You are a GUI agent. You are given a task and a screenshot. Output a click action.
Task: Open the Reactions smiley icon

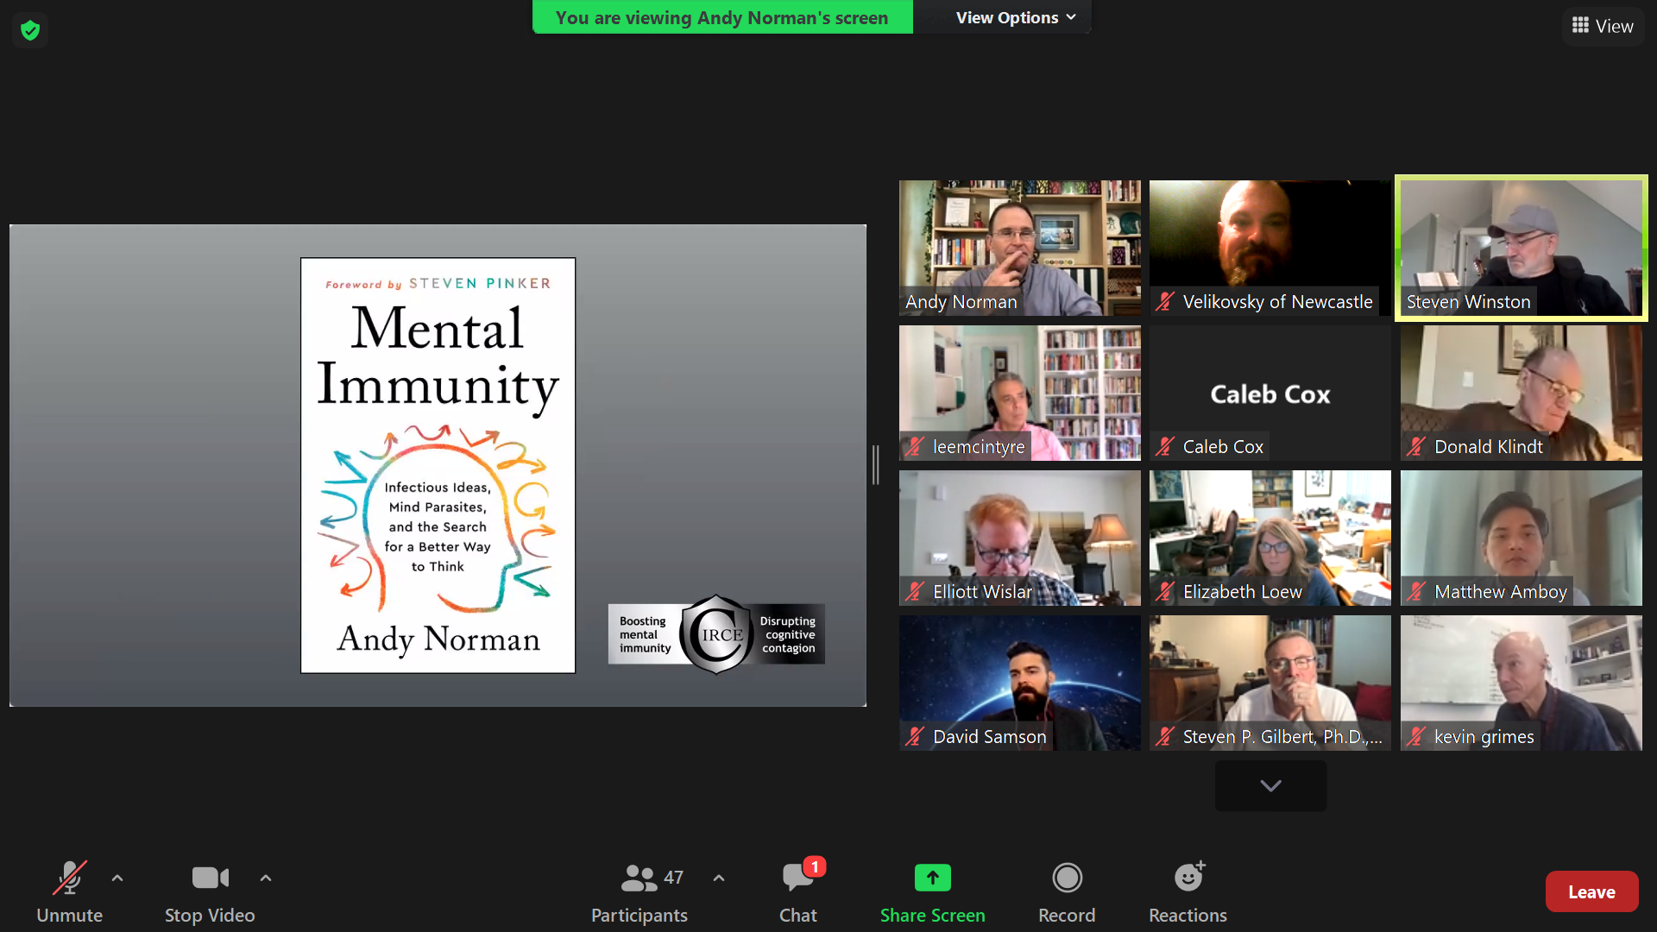[1188, 878]
